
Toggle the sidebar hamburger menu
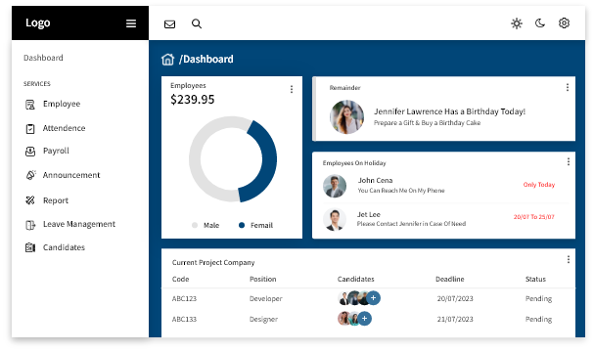click(x=131, y=23)
